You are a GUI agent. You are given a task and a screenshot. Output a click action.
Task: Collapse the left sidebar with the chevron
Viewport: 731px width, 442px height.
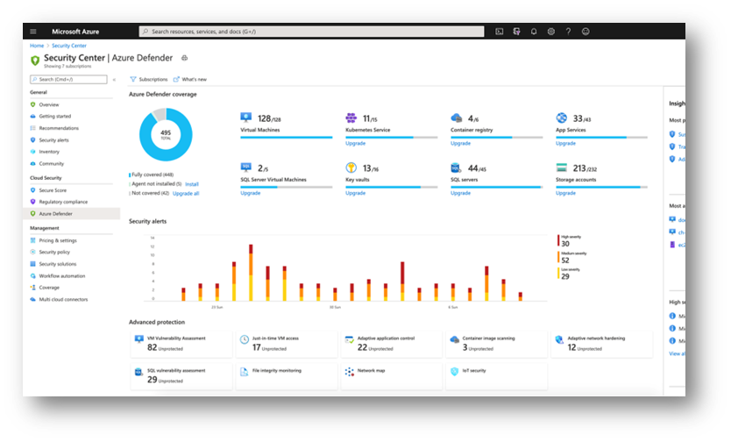(x=114, y=80)
